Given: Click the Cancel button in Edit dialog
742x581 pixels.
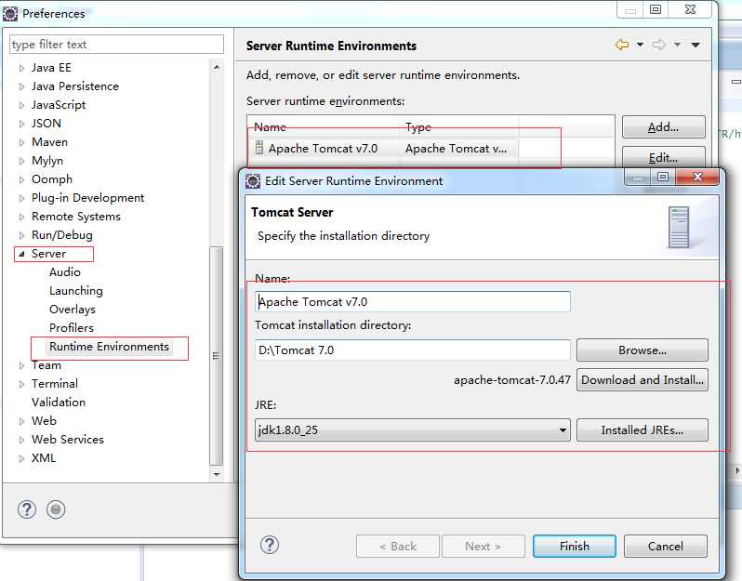Looking at the screenshot, I should click(x=666, y=546).
